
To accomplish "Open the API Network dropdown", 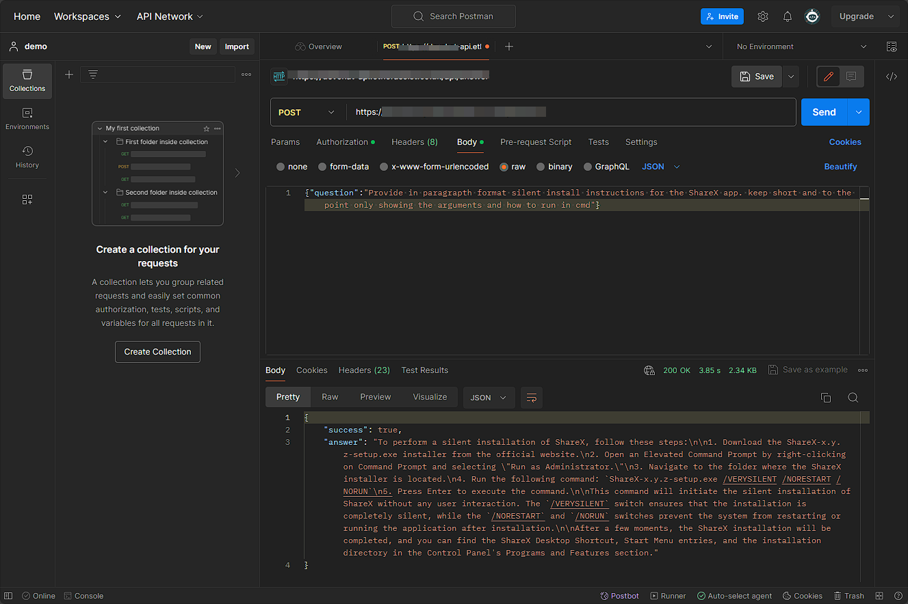I will pyautogui.click(x=170, y=16).
